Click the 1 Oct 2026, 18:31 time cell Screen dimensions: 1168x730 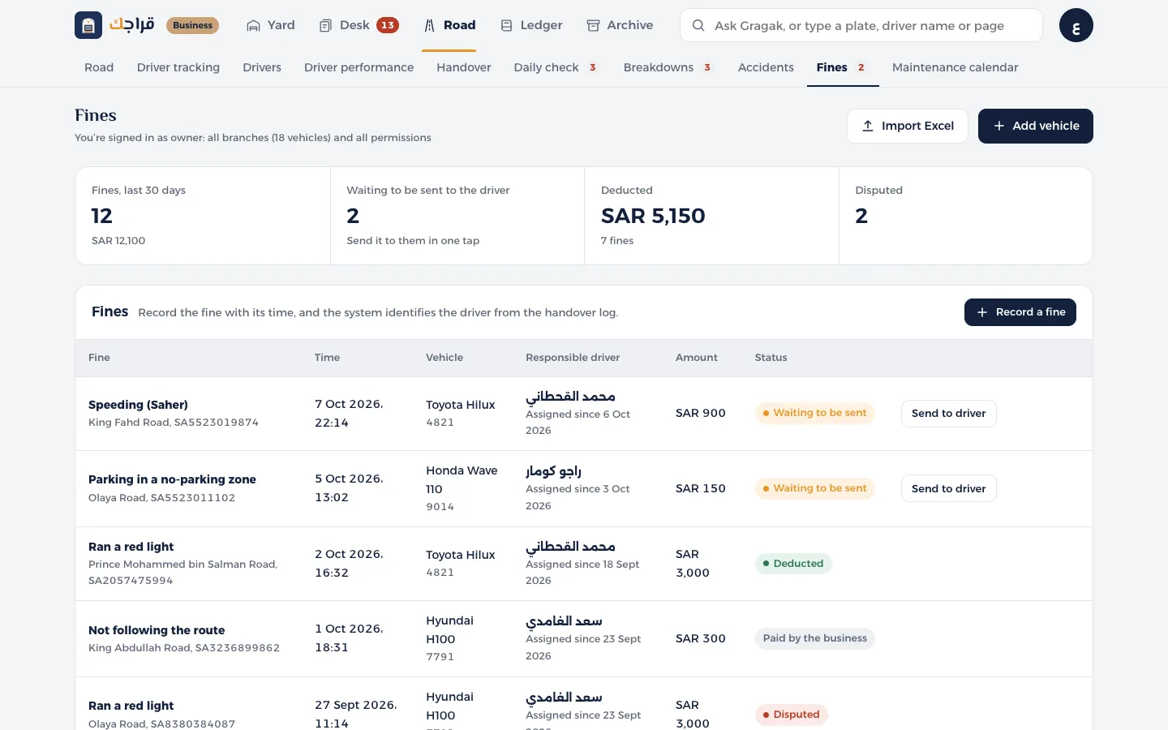pos(350,638)
